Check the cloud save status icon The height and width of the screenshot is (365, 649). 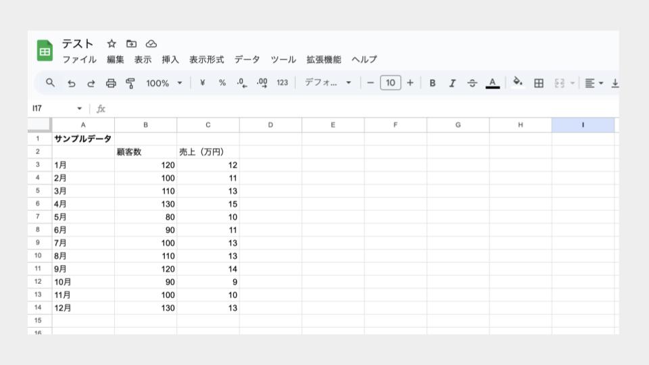(151, 44)
